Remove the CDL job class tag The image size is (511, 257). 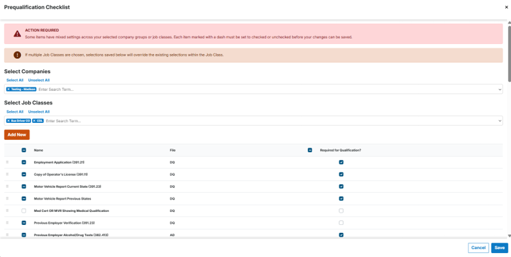tap(34, 121)
